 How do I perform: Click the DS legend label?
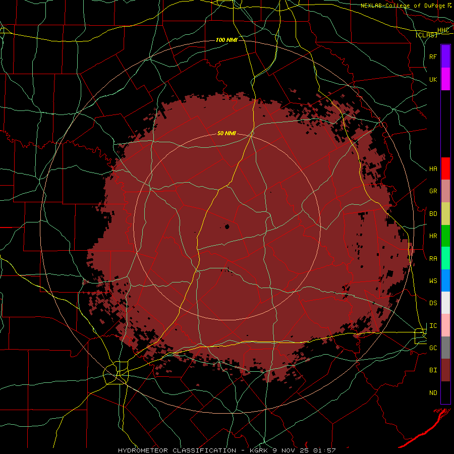click(x=433, y=303)
